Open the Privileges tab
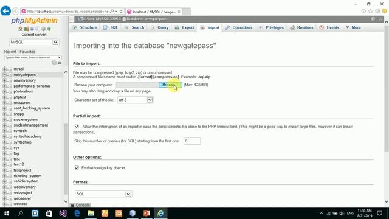This screenshot has height=219, width=389. pos(271,27)
